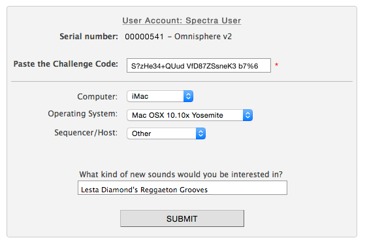This screenshot has width=367, height=242.
Task: Click the red required asterisk
Action: click(x=276, y=65)
